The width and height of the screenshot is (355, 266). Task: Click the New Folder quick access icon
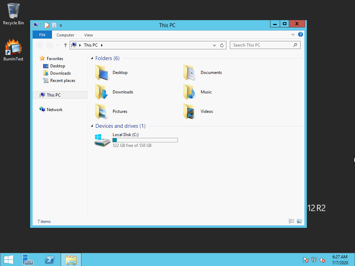click(x=54, y=25)
